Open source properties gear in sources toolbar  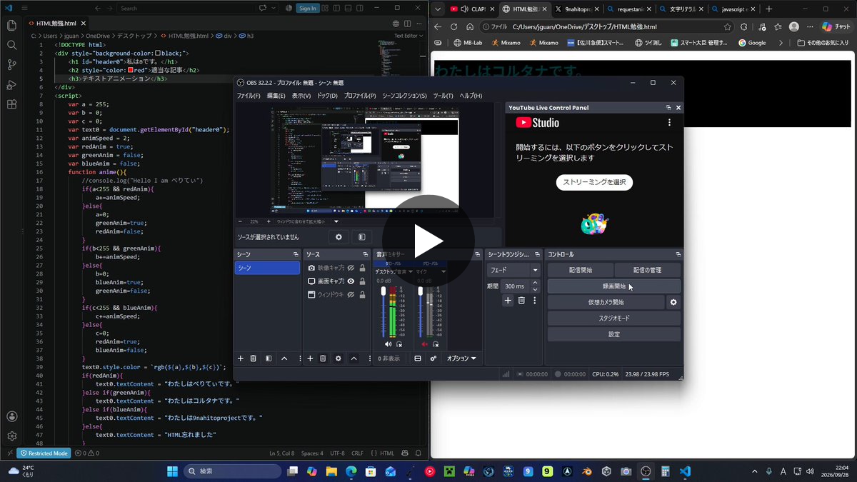point(339,358)
